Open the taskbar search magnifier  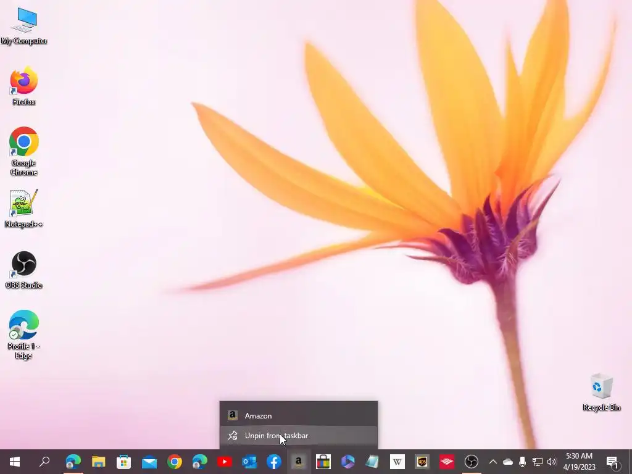(x=44, y=462)
